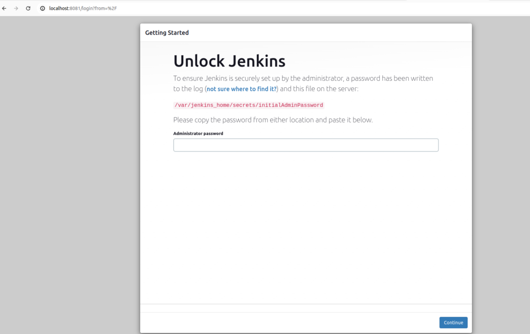Click the browser back arrow

[4, 8]
